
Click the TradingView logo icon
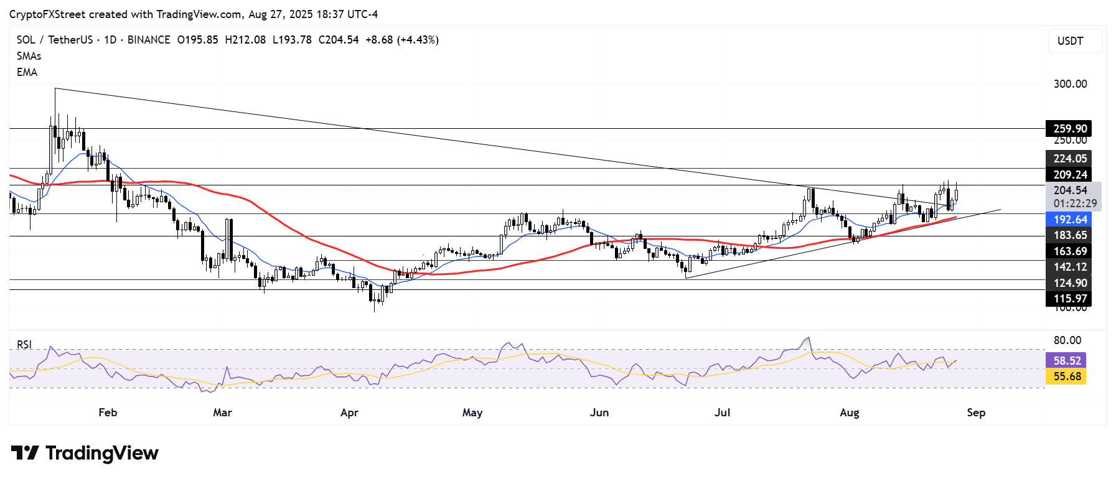coord(25,452)
